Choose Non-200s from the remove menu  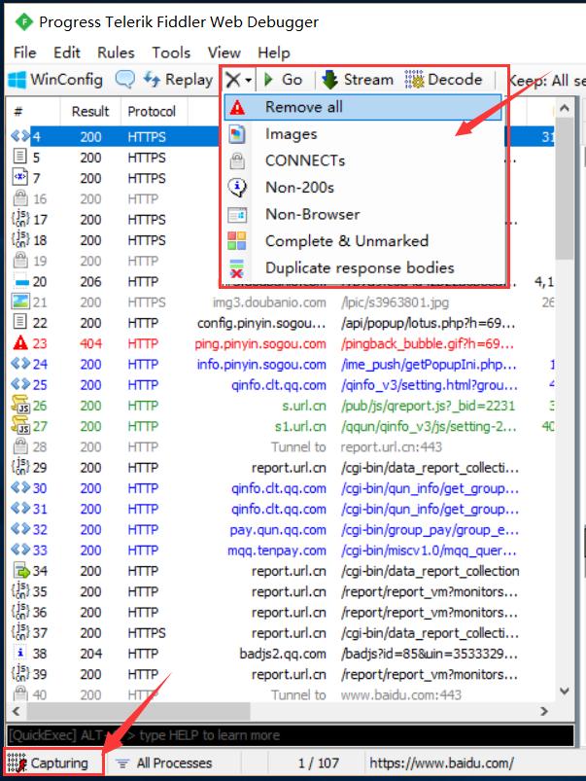(362, 188)
